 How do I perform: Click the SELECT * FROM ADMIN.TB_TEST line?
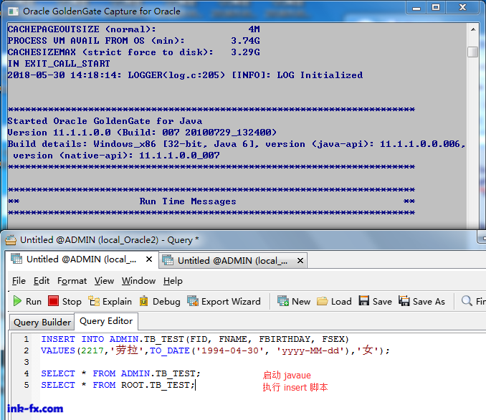(120, 373)
